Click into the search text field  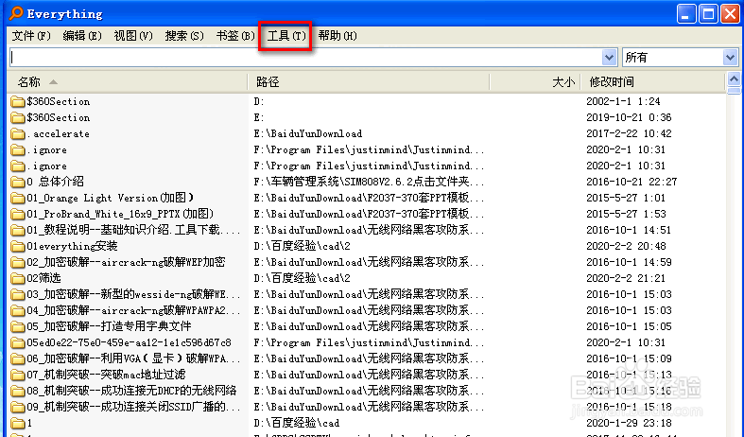(305, 58)
